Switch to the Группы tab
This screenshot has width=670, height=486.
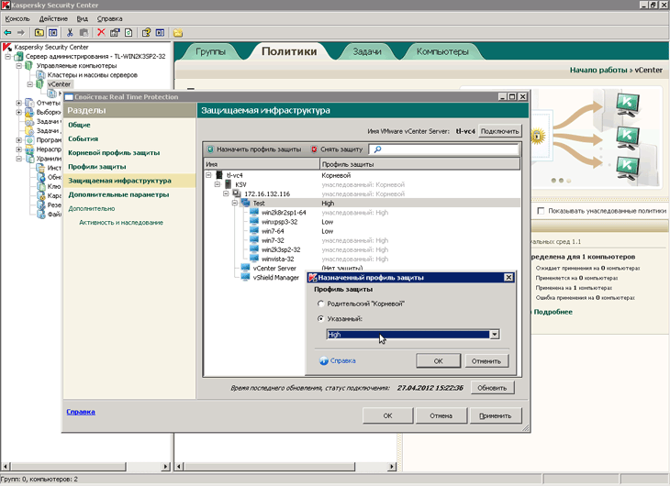[211, 51]
